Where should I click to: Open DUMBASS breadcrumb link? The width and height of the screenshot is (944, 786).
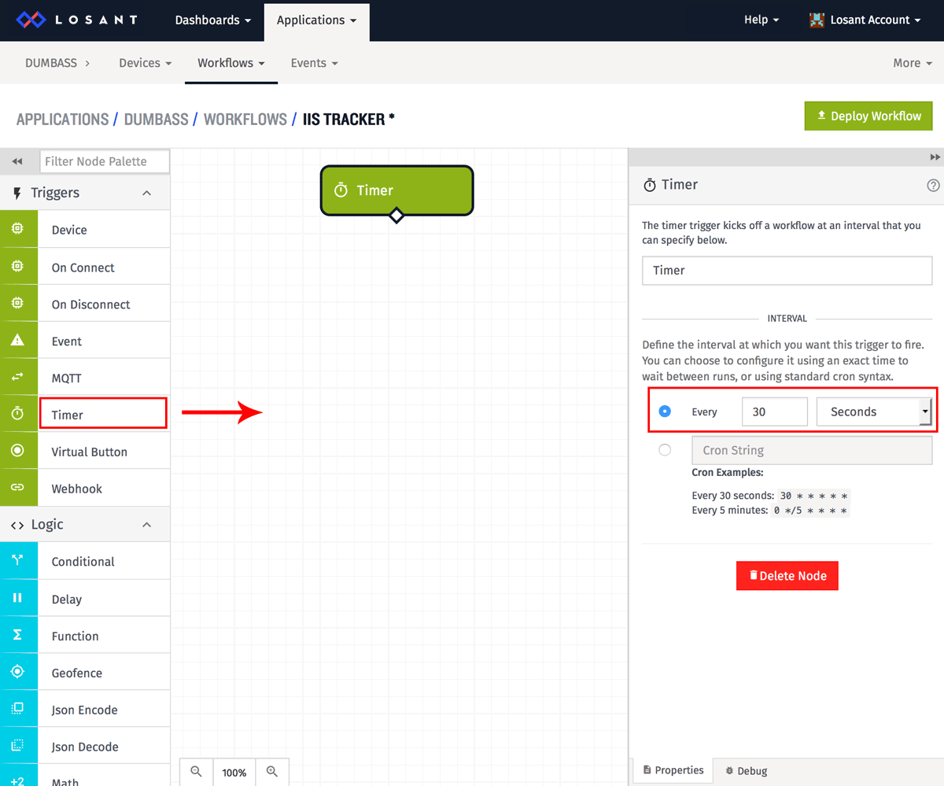156,120
